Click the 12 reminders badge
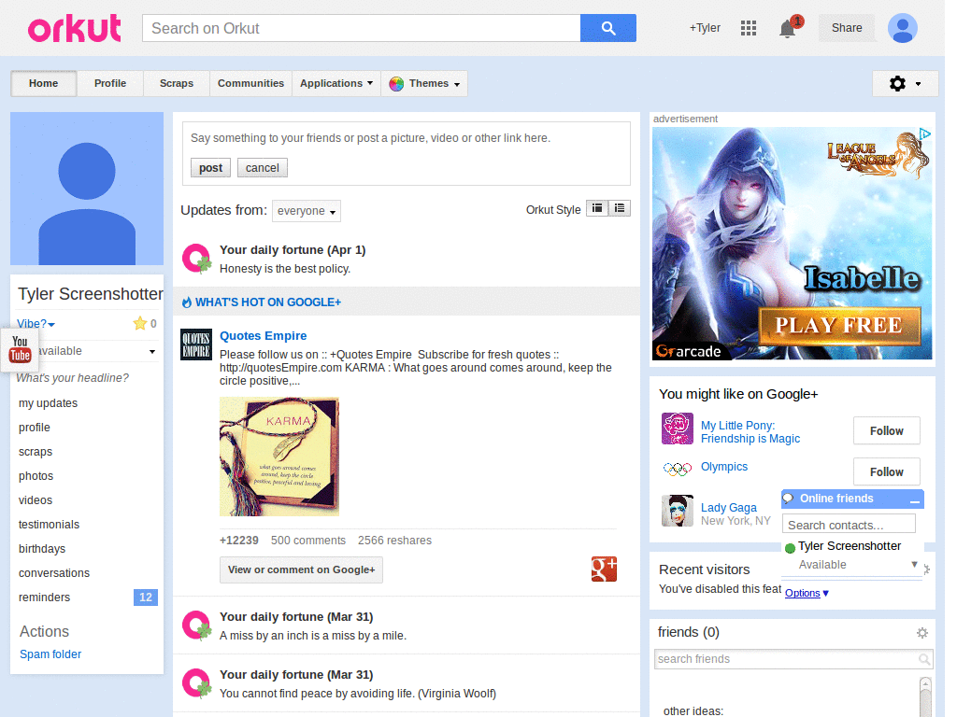This screenshot has height=717, width=957. (x=145, y=597)
